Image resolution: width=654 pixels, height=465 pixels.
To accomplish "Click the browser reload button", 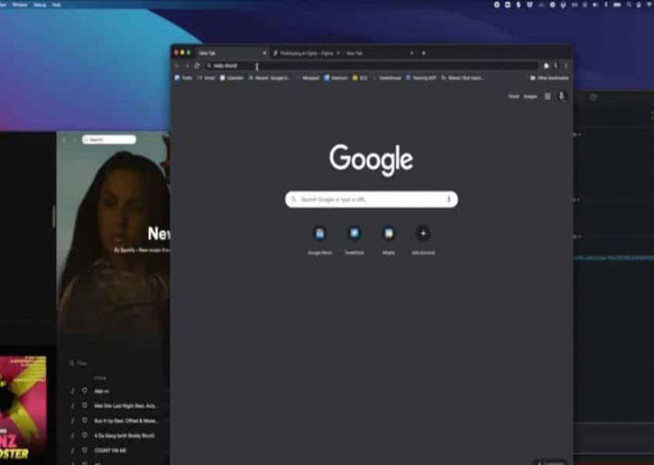I will (x=197, y=66).
